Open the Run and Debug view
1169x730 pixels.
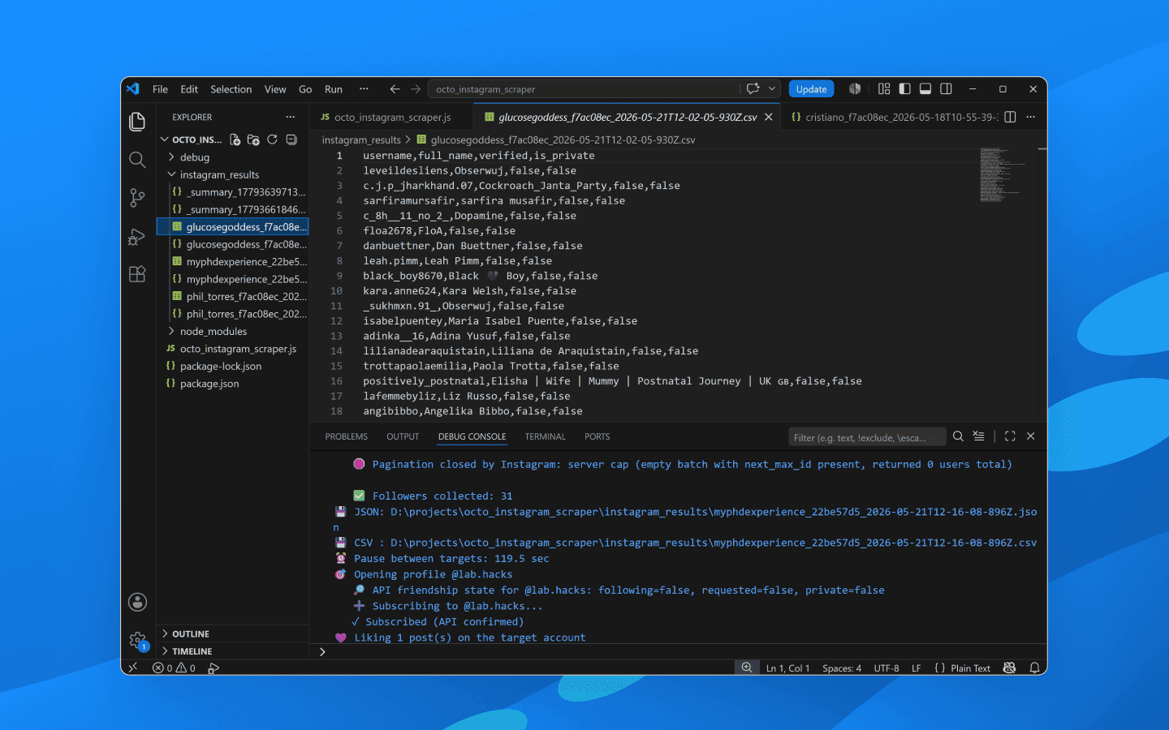tap(137, 236)
